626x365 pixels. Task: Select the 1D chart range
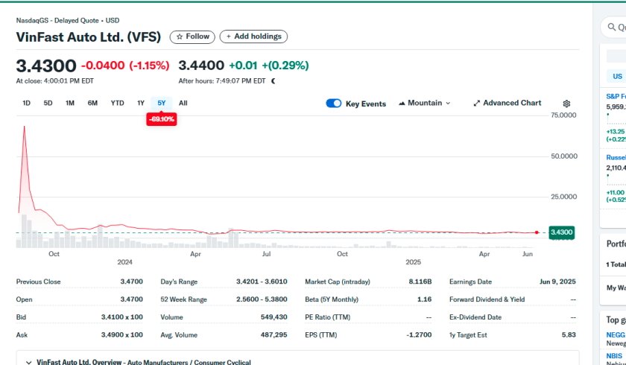pyautogui.click(x=26, y=104)
